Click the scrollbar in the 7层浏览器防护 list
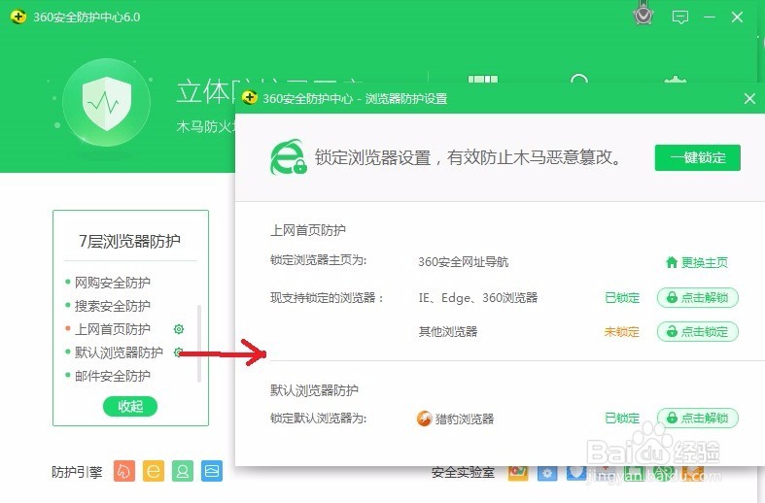 coord(199,344)
